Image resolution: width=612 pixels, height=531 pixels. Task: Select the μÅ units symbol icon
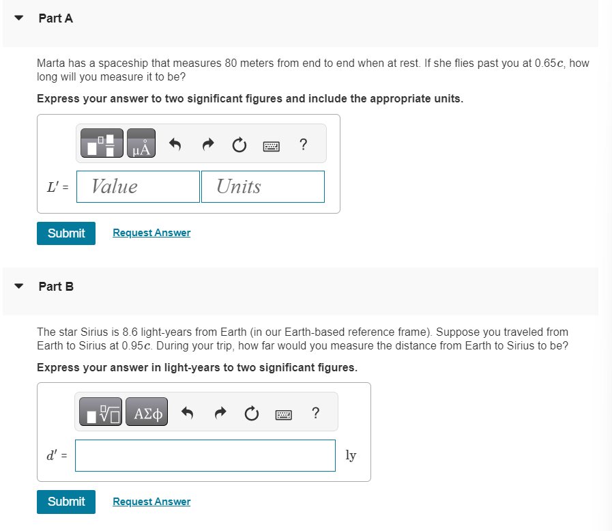click(141, 143)
